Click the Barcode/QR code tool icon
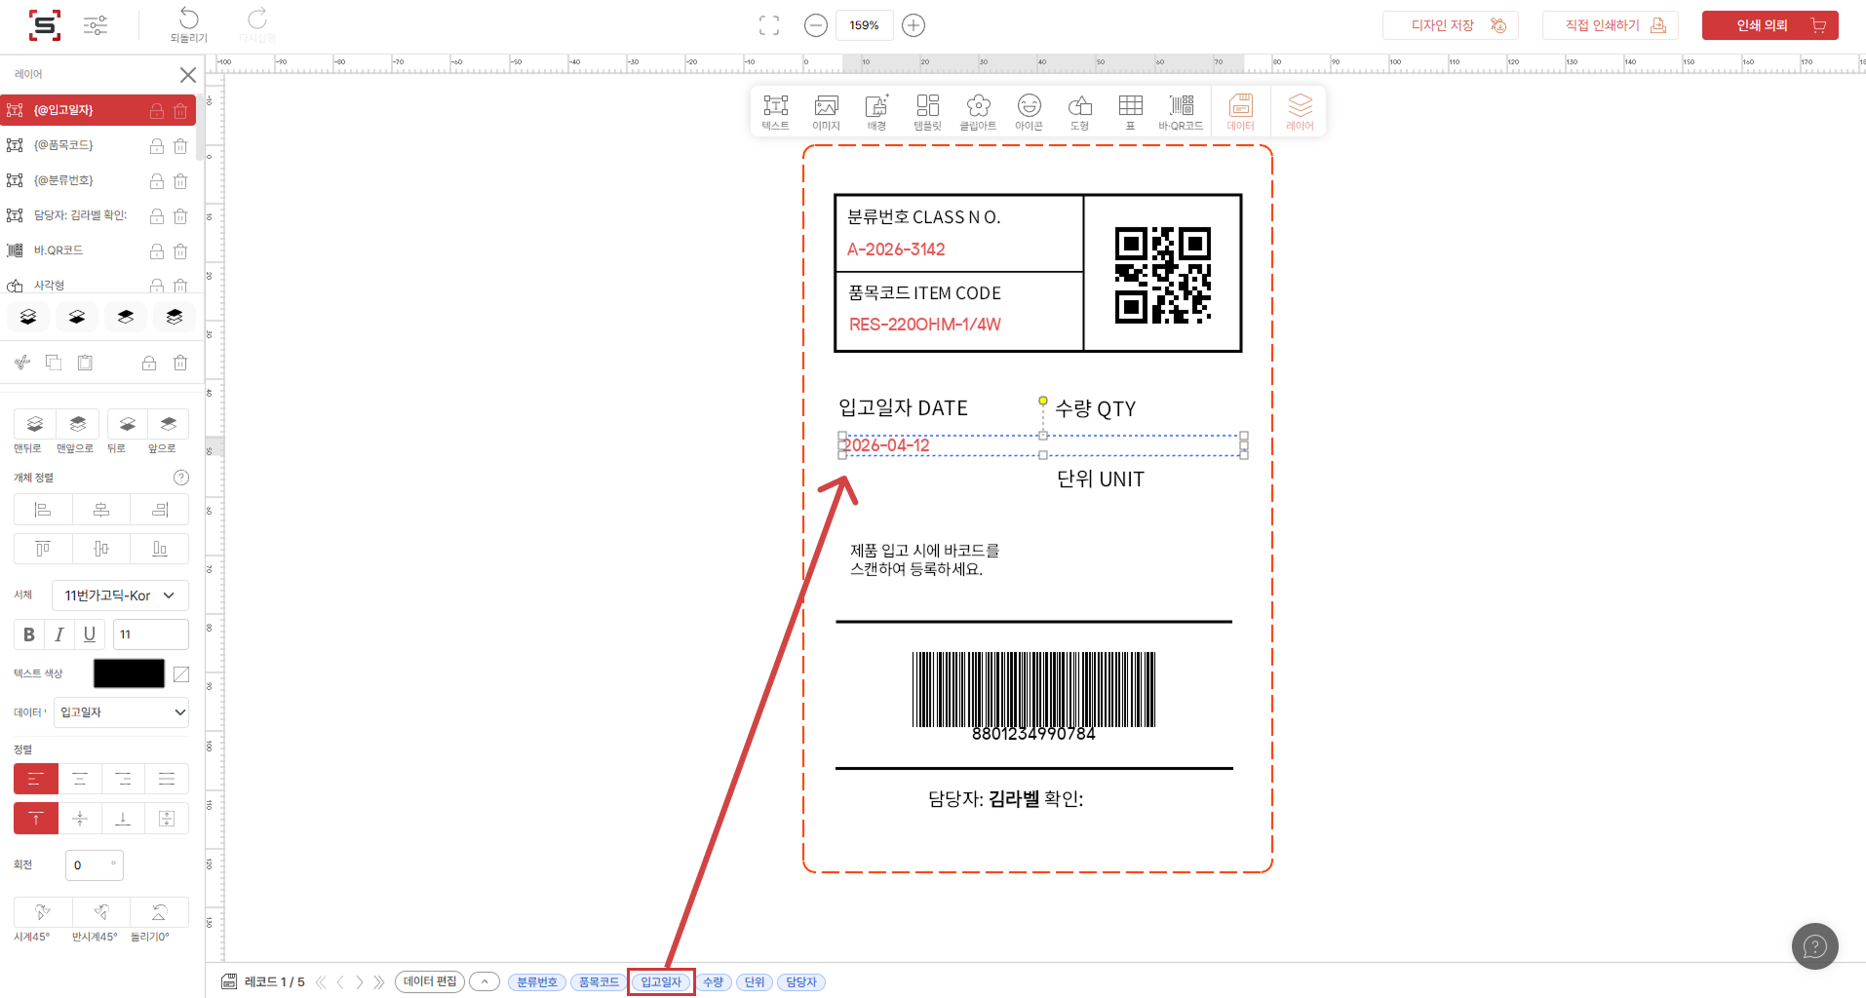Image resolution: width=1866 pixels, height=998 pixels. (x=1181, y=111)
